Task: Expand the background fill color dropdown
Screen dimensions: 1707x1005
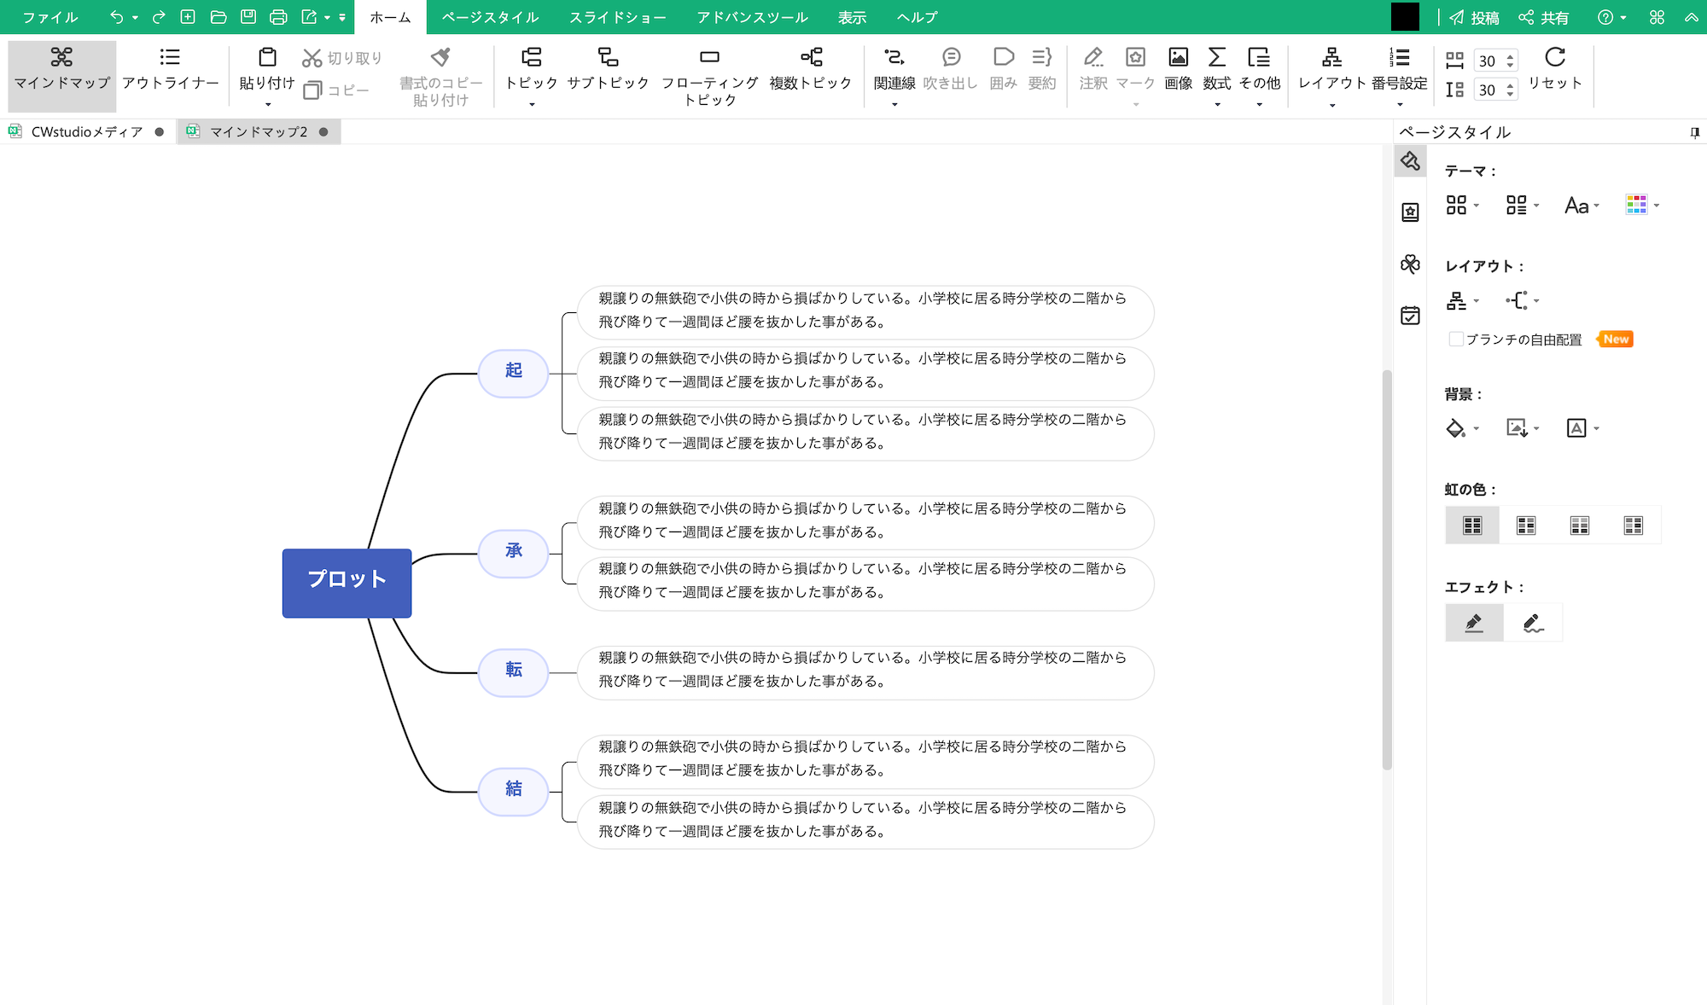Action: (1462, 428)
